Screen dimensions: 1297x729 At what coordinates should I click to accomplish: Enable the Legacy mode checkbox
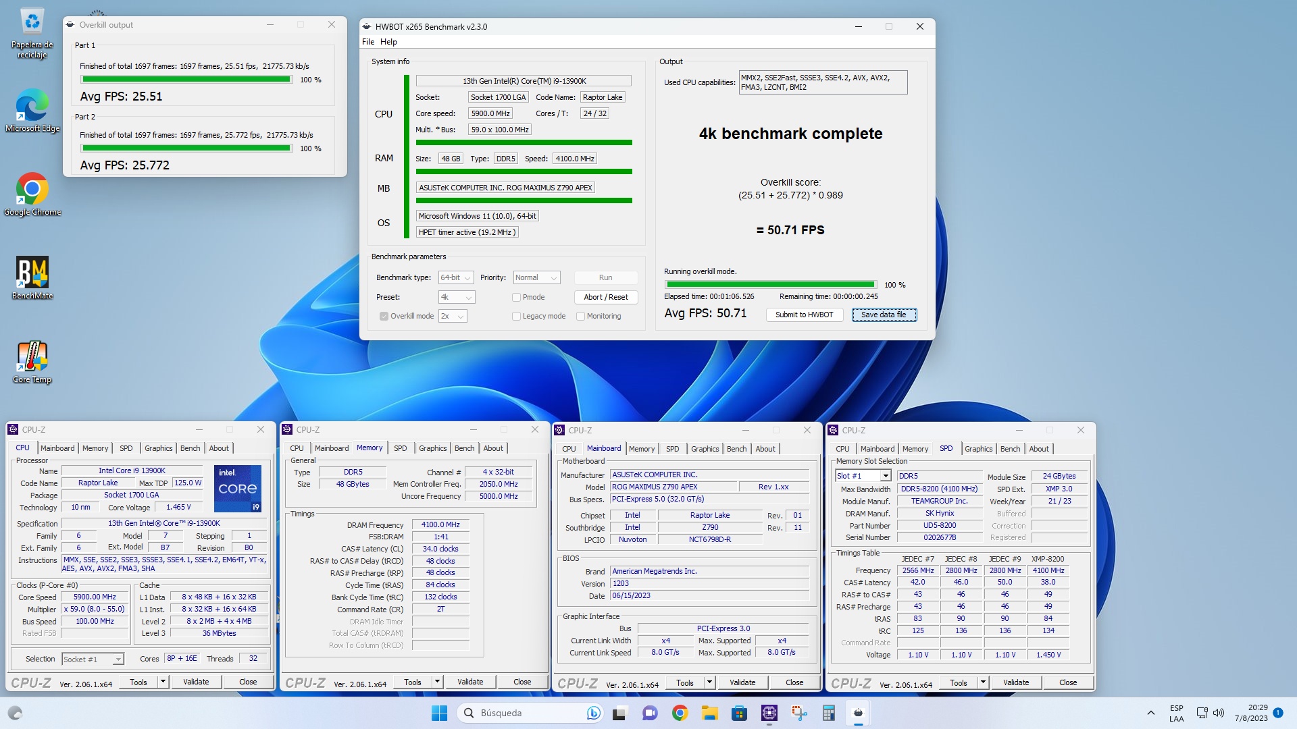coord(516,316)
